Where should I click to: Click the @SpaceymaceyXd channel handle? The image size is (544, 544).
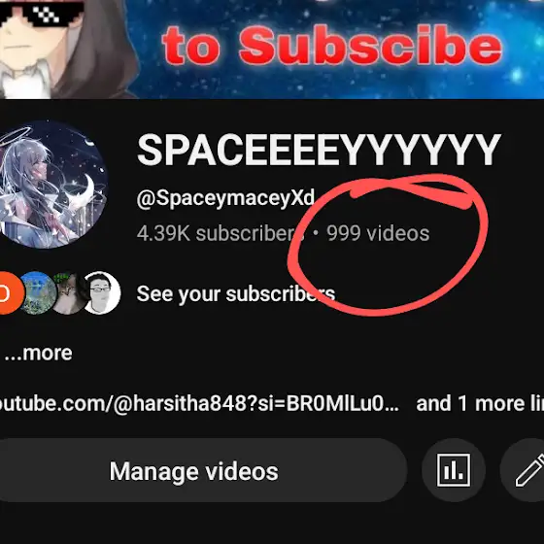(x=225, y=198)
